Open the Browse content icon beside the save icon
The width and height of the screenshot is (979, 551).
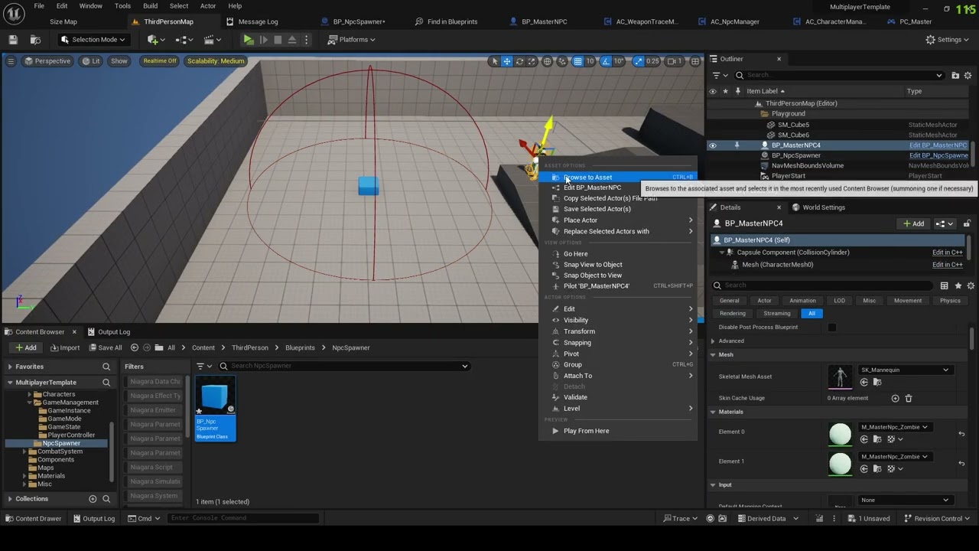(35, 40)
